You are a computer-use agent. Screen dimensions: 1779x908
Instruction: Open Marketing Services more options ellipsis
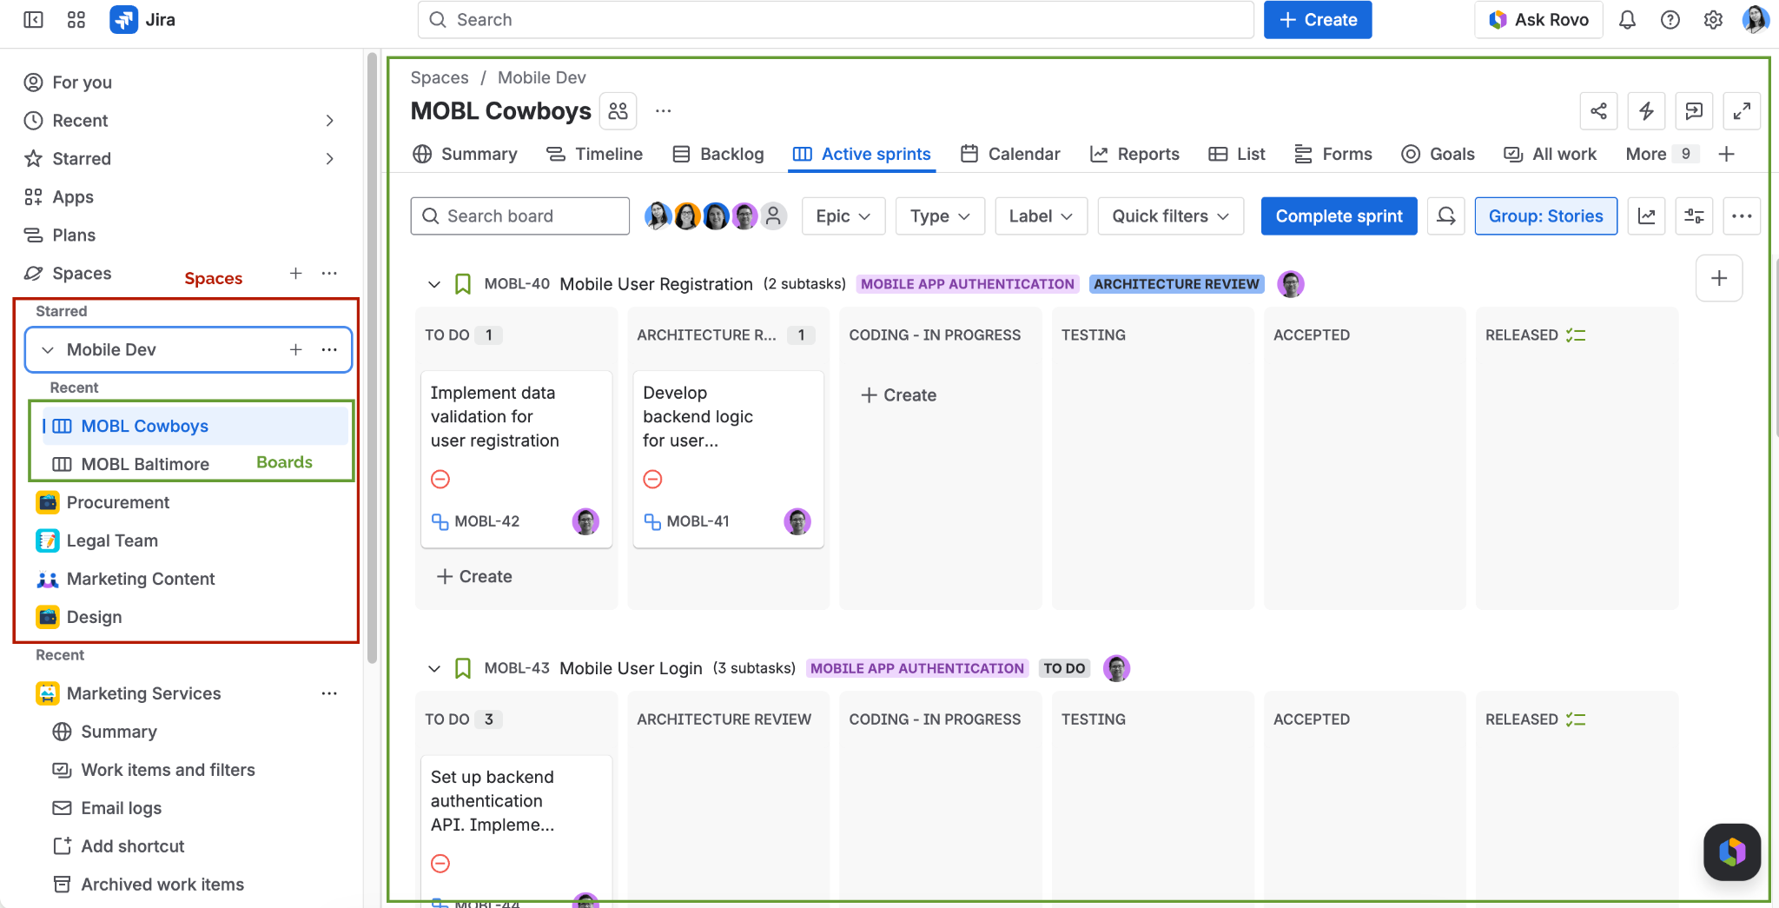coord(329,693)
